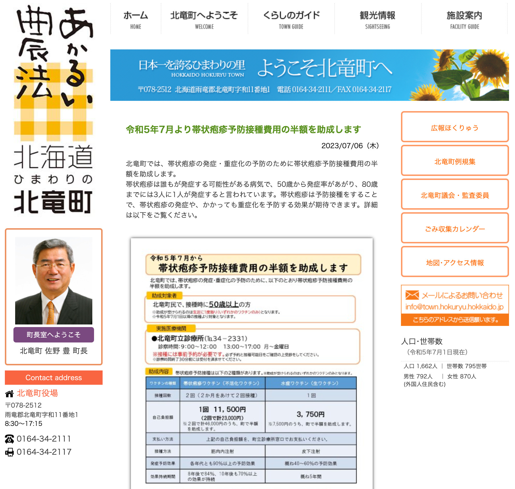The height and width of the screenshot is (489, 515).
Task: Open 施設案内 facility guide menu
Action: [464, 19]
